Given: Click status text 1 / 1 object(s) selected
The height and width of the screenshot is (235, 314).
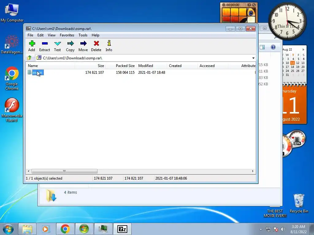Looking at the screenshot, I should coord(44,178).
